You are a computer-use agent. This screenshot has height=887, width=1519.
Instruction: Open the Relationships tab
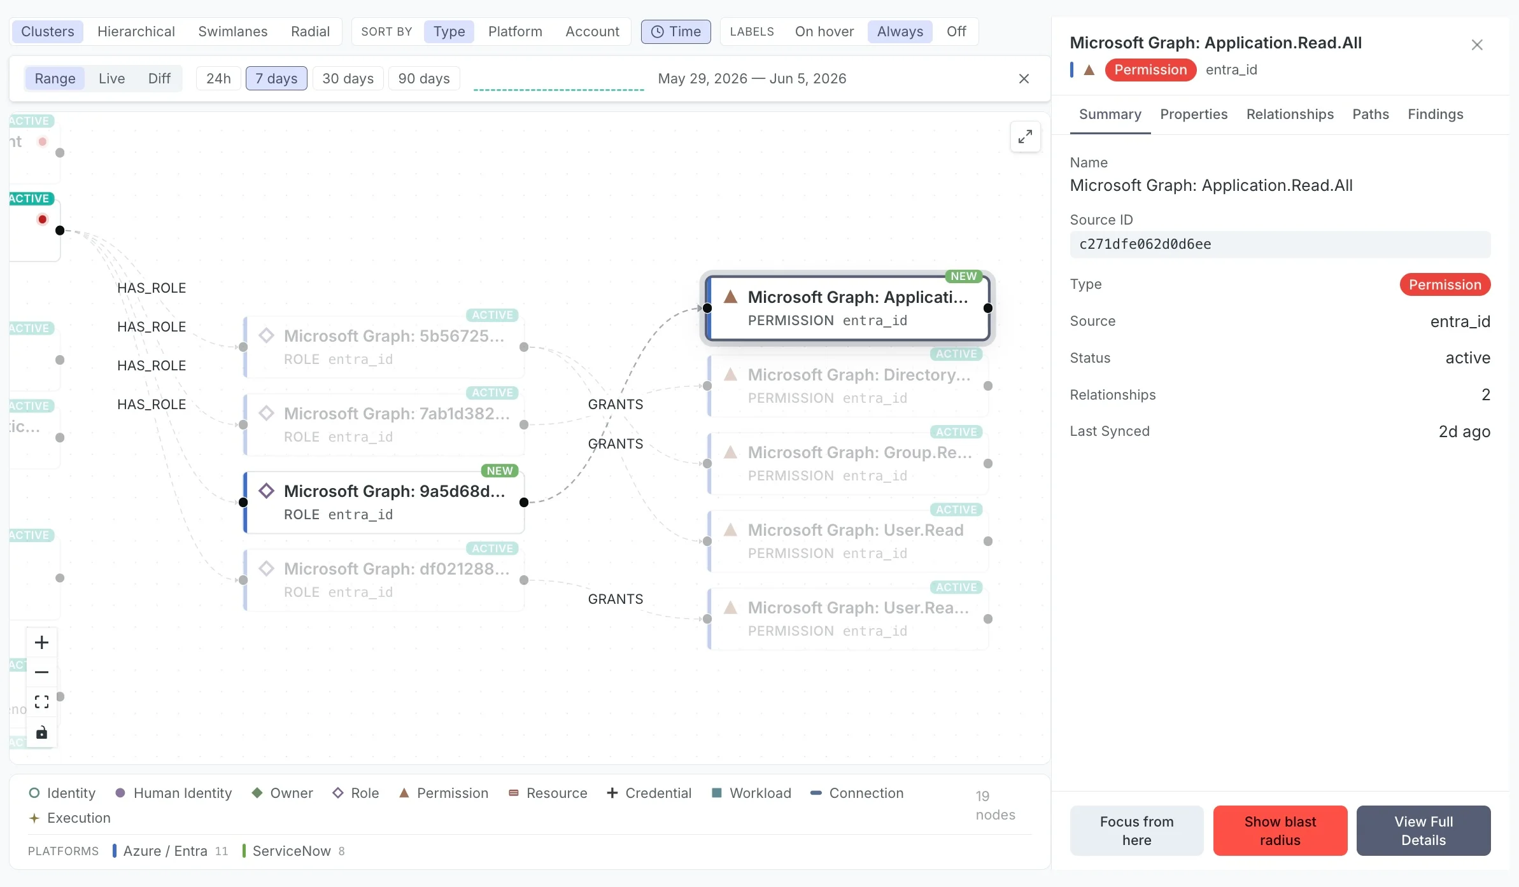1290,115
